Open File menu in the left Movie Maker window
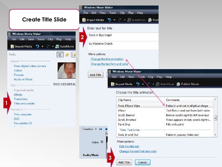The width and height of the screenshot is (222, 167). click(14, 39)
